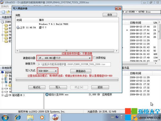Open the 硬盘驱动器 drive dropdown
161x121 pixels.
(65, 58)
